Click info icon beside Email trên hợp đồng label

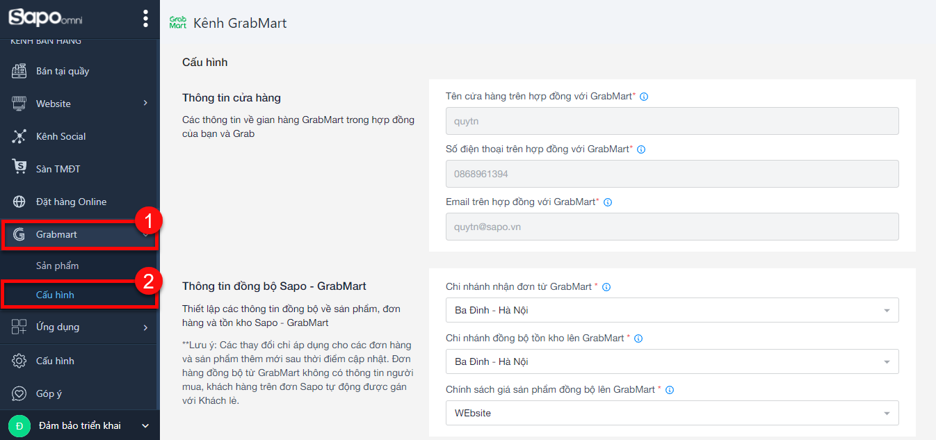[x=607, y=202]
